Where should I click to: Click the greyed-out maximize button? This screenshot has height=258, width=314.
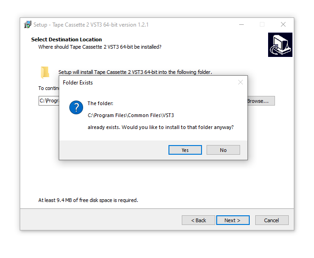pyautogui.click(x=262, y=24)
